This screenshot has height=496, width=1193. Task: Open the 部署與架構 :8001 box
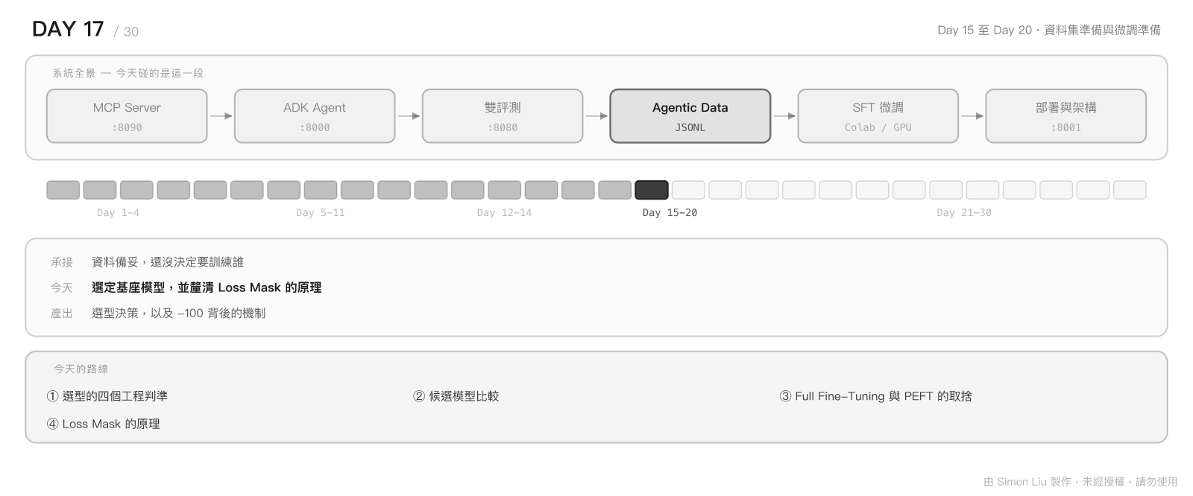tap(1066, 116)
